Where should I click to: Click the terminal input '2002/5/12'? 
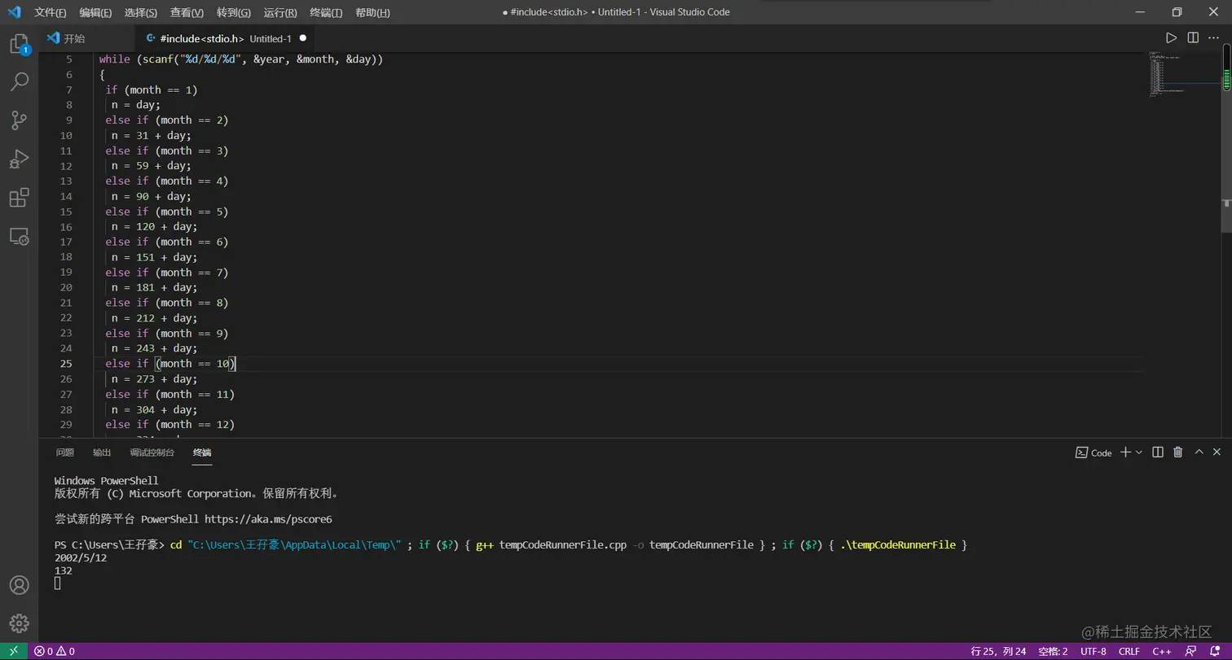[x=81, y=558]
